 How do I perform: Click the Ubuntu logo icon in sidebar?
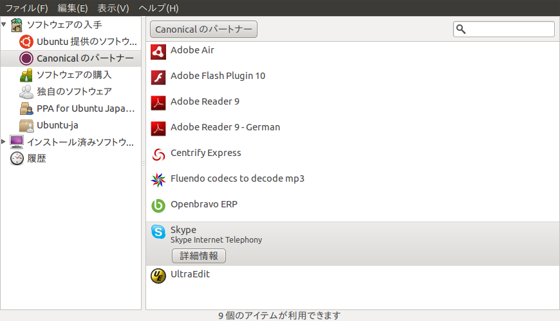pos(26,42)
